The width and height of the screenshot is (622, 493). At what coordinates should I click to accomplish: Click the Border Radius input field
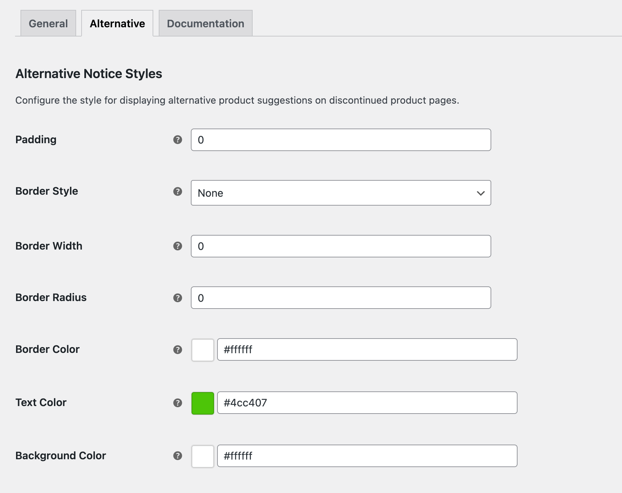(x=341, y=298)
